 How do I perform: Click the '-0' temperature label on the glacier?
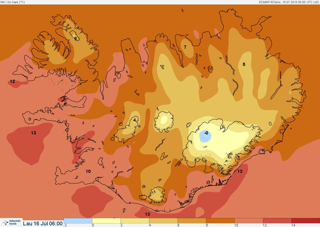coord(206,133)
